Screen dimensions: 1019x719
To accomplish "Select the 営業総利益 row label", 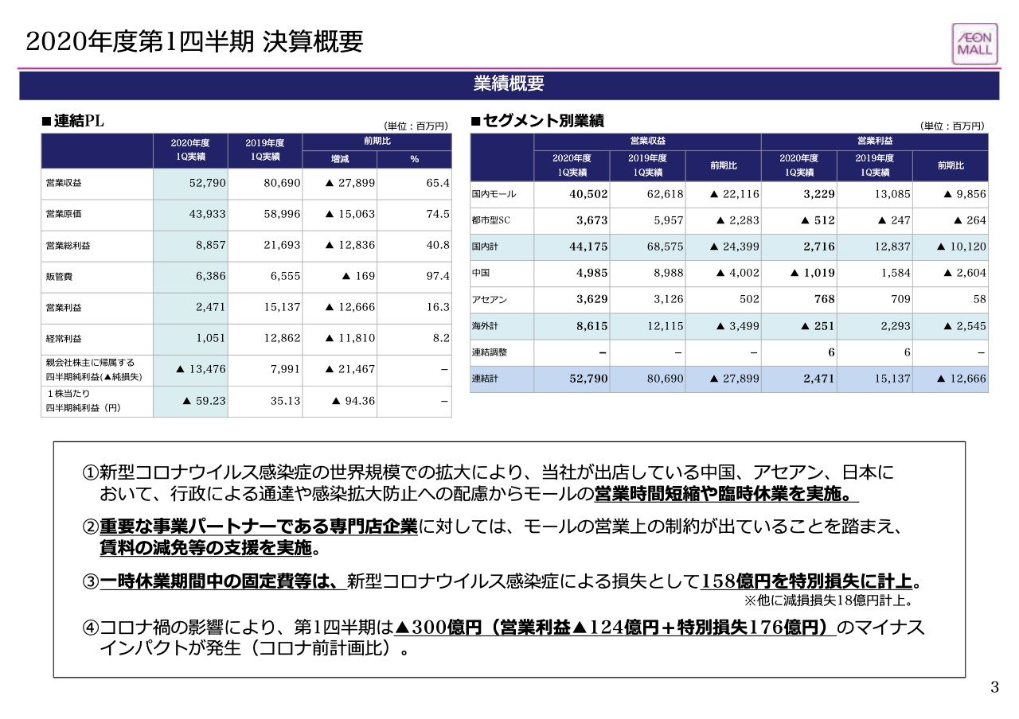I will click(x=68, y=246).
